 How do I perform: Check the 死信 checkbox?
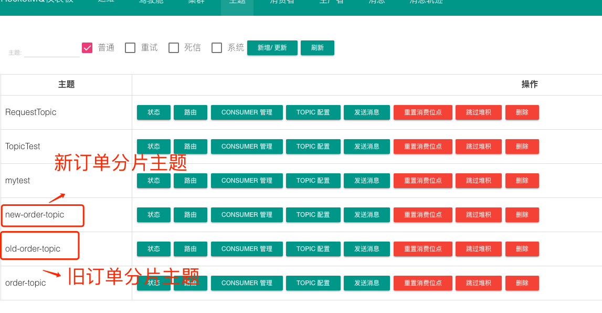[x=174, y=48]
